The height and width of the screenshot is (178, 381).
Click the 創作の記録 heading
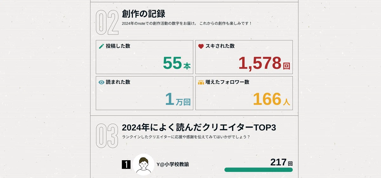pyautogui.click(x=144, y=14)
